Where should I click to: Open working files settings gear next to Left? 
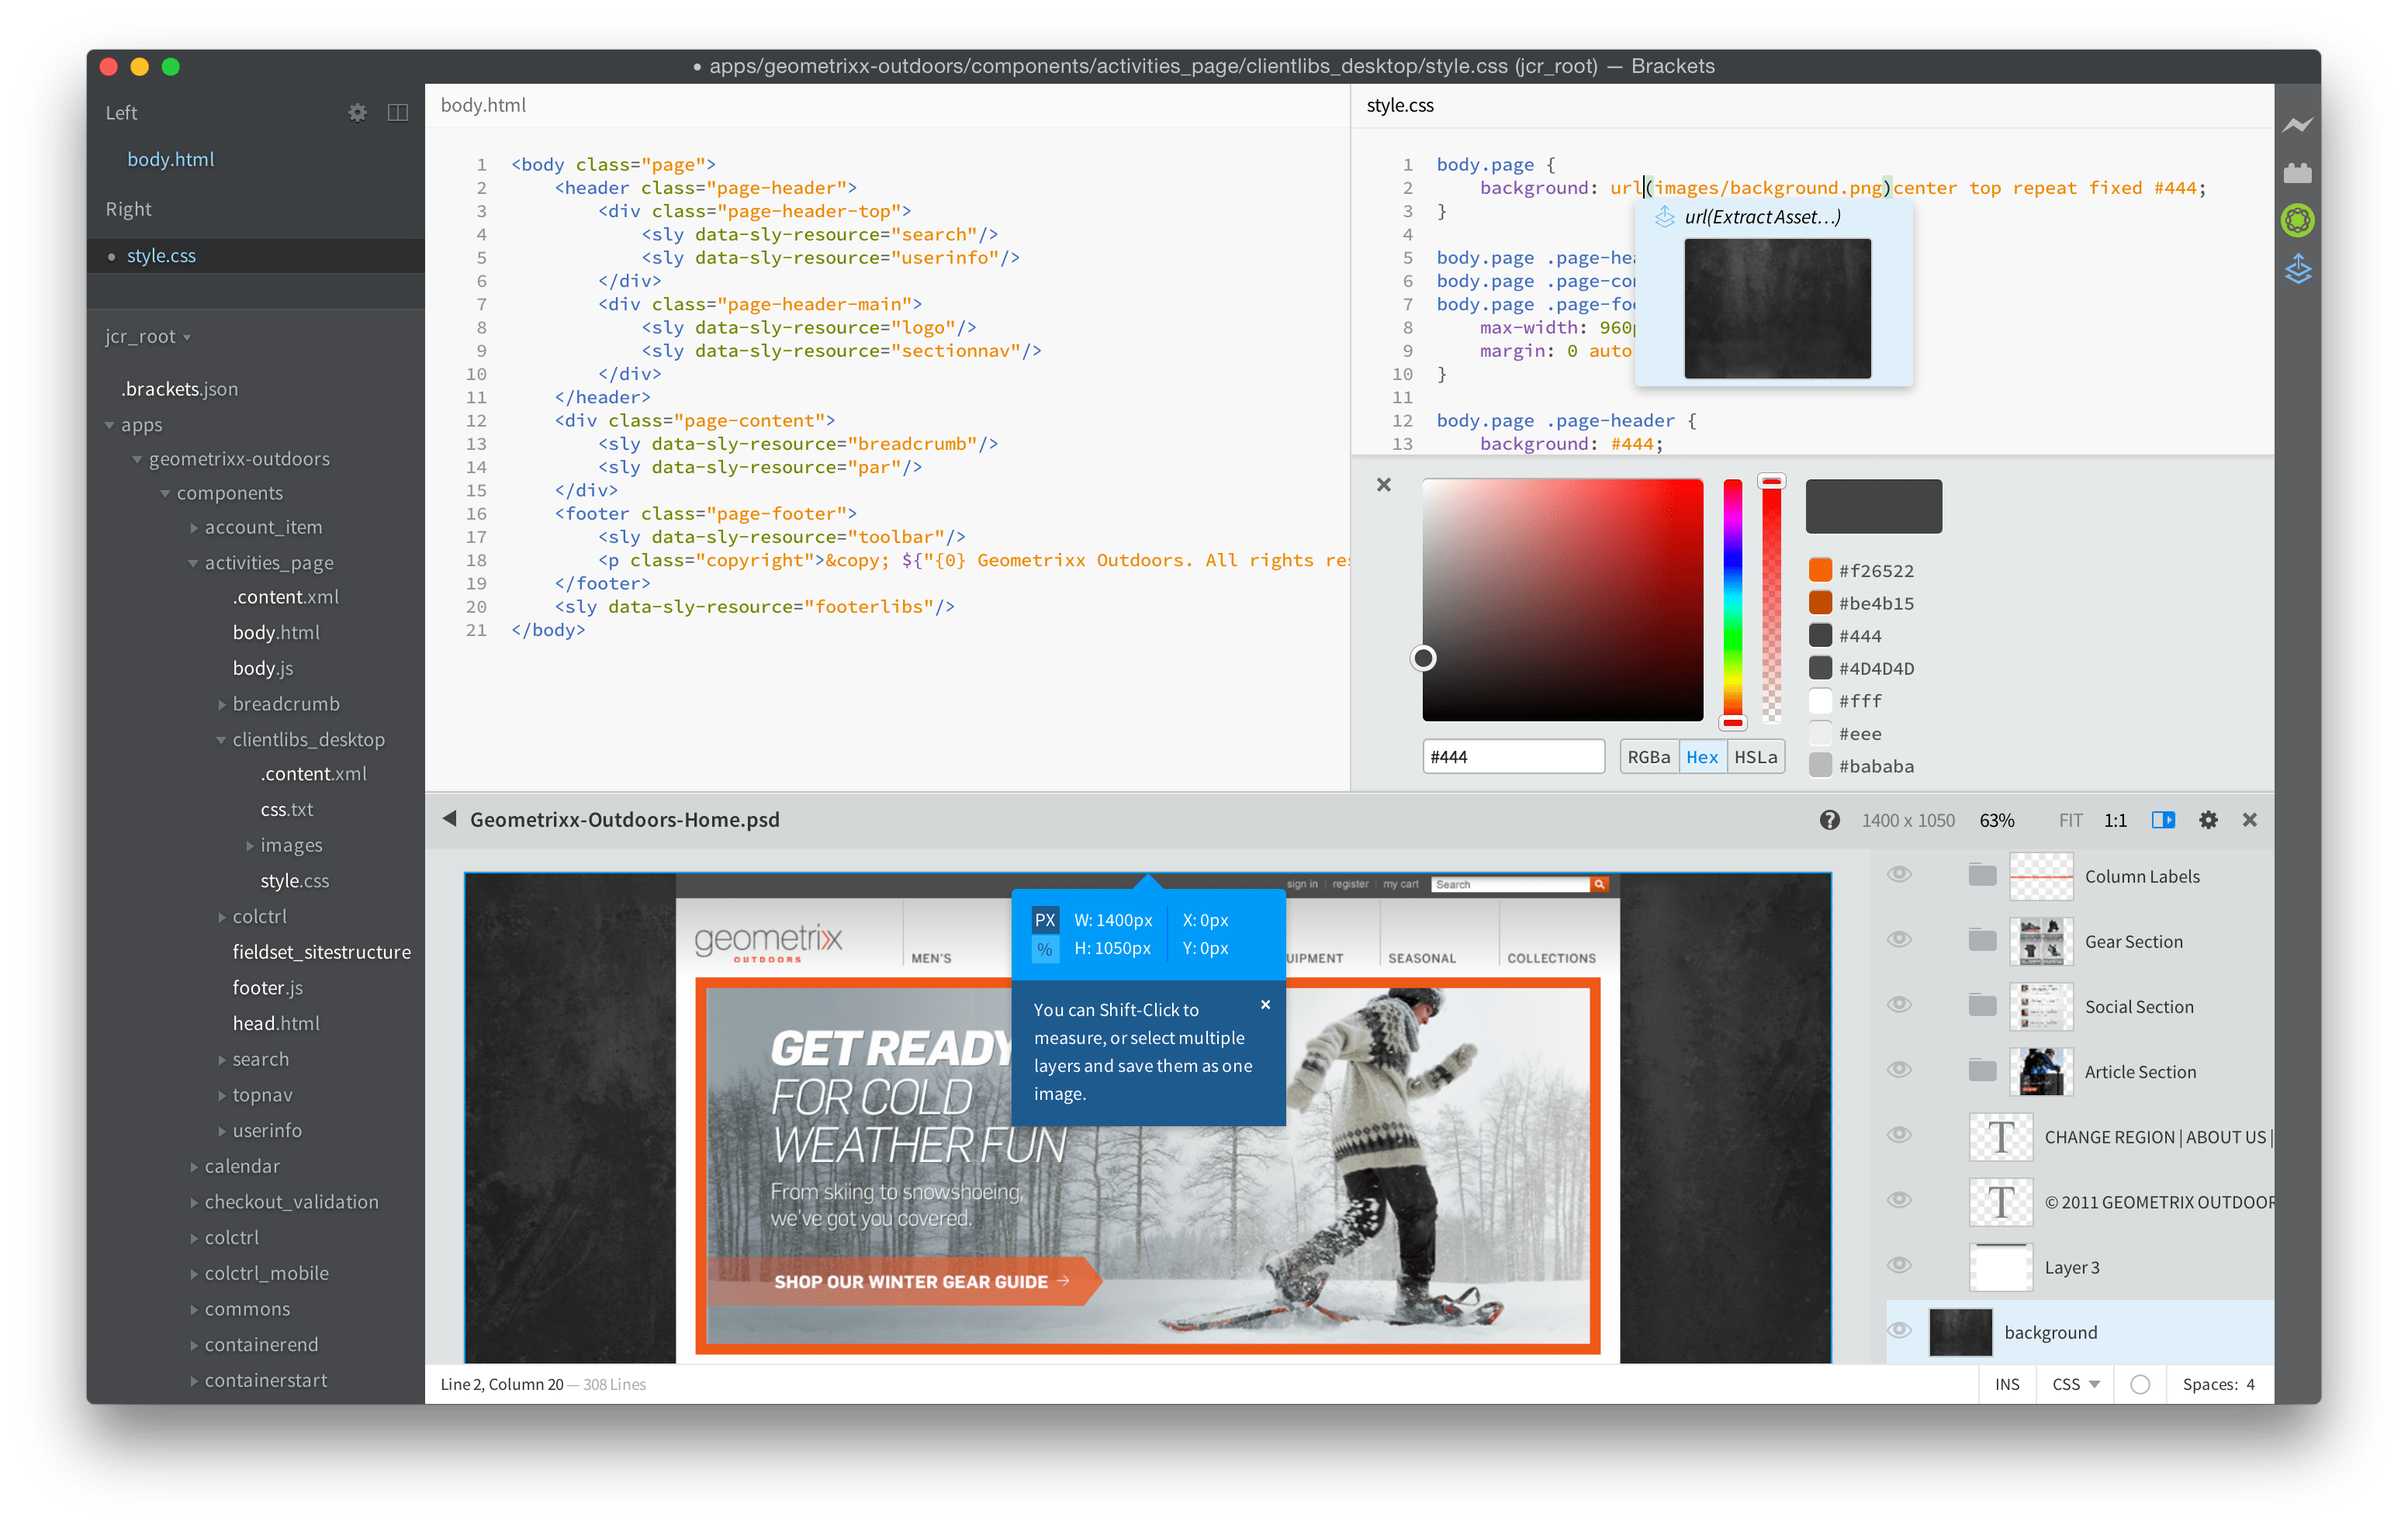tap(356, 112)
